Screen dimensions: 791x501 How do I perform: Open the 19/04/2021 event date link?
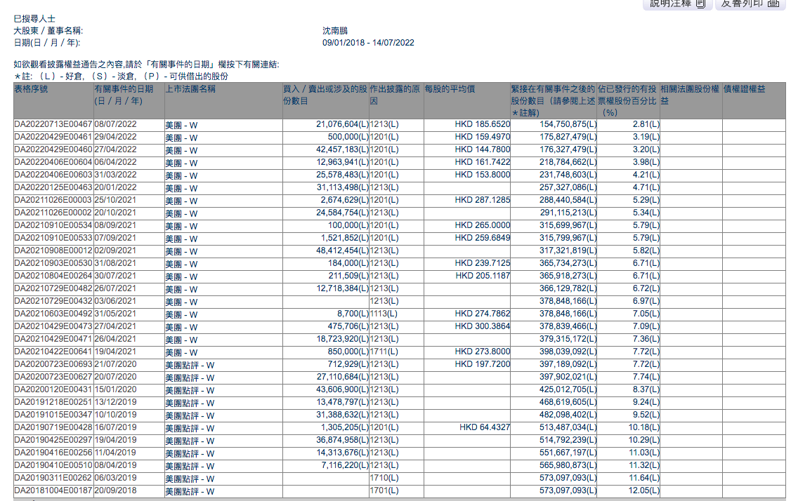pyautogui.click(x=115, y=352)
